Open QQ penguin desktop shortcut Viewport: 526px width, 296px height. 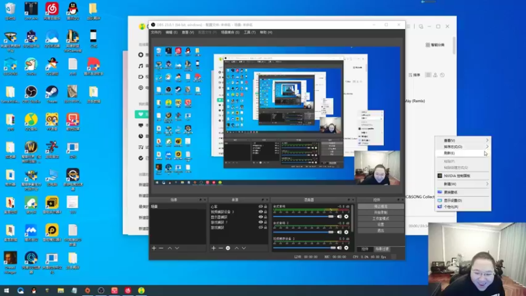tap(72, 11)
